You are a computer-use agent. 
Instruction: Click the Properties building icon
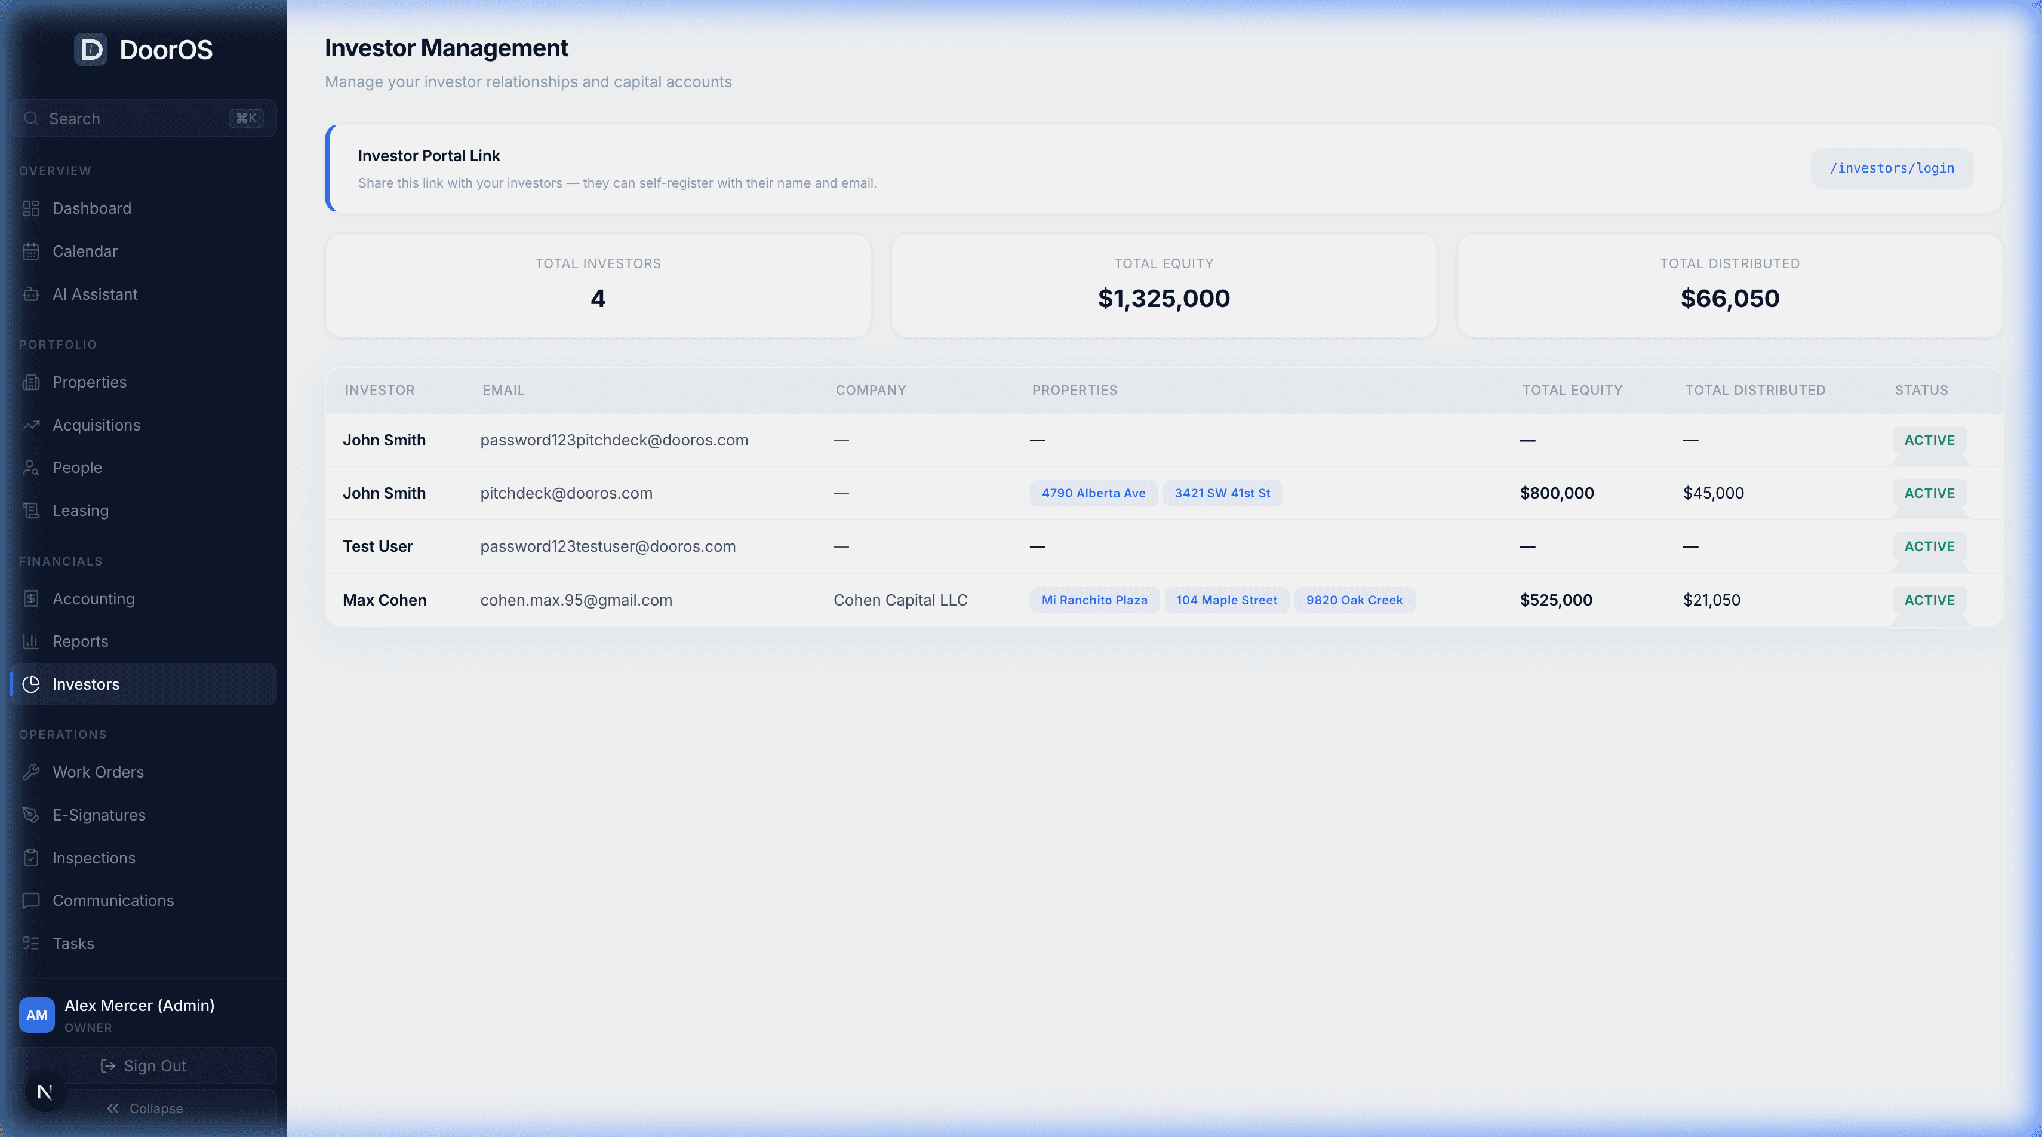[x=31, y=382]
